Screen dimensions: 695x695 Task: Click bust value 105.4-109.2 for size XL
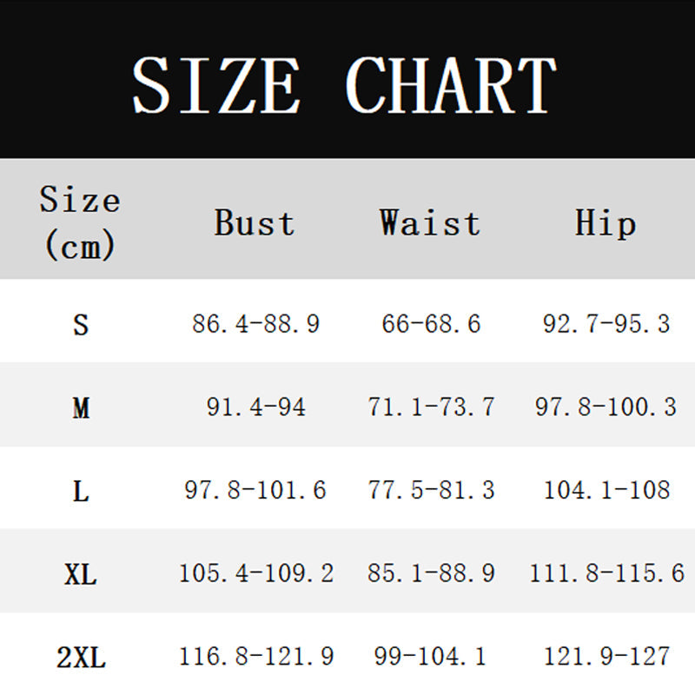tap(255, 573)
